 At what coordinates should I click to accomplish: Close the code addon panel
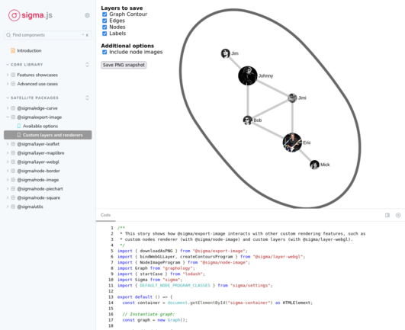[x=398, y=215]
